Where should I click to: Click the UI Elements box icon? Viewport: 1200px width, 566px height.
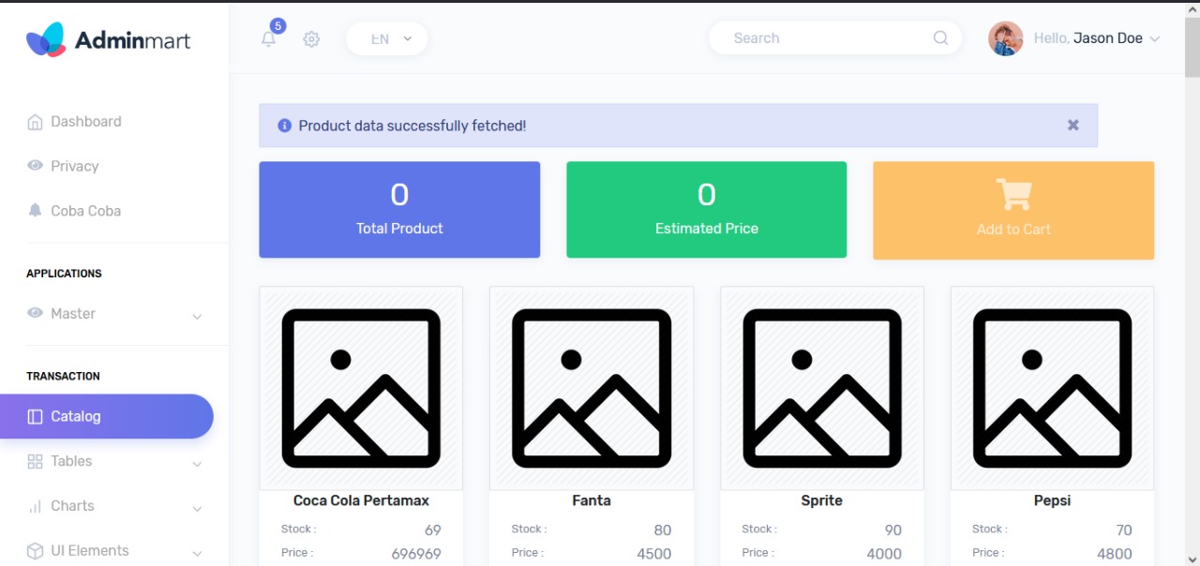35,551
